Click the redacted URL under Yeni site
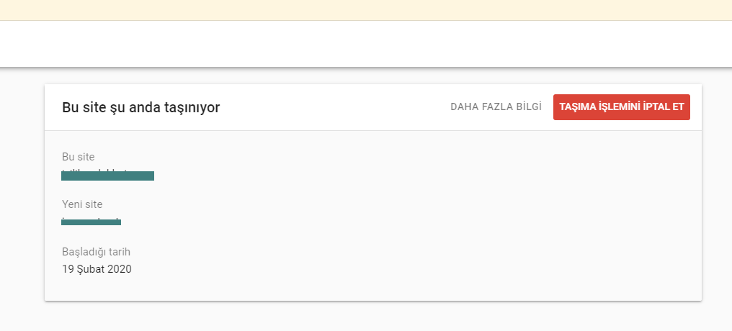Screen dimensions: 732x331 91,222
